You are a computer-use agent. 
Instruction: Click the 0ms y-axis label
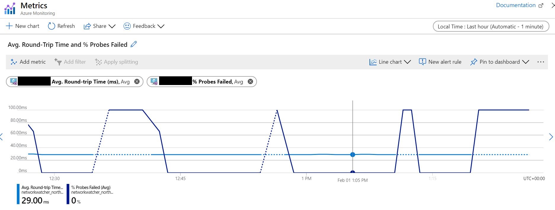click(23, 171)
